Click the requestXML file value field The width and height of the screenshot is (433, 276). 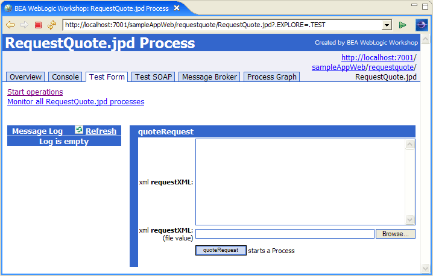coord(285,234)
